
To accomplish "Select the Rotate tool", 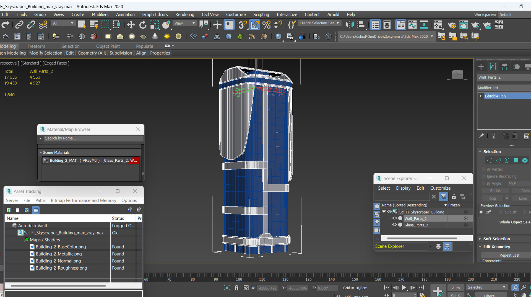I will click(143, 25).
